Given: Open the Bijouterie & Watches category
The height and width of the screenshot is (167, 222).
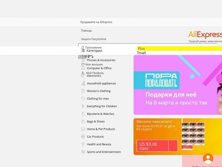Looking at the screenshot, I should tap(101, 114).
